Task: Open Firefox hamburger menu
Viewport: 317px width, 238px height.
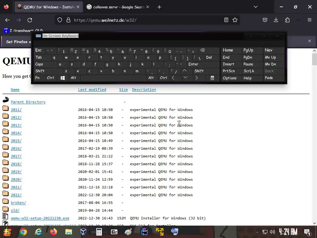Action: coord(310,20)
